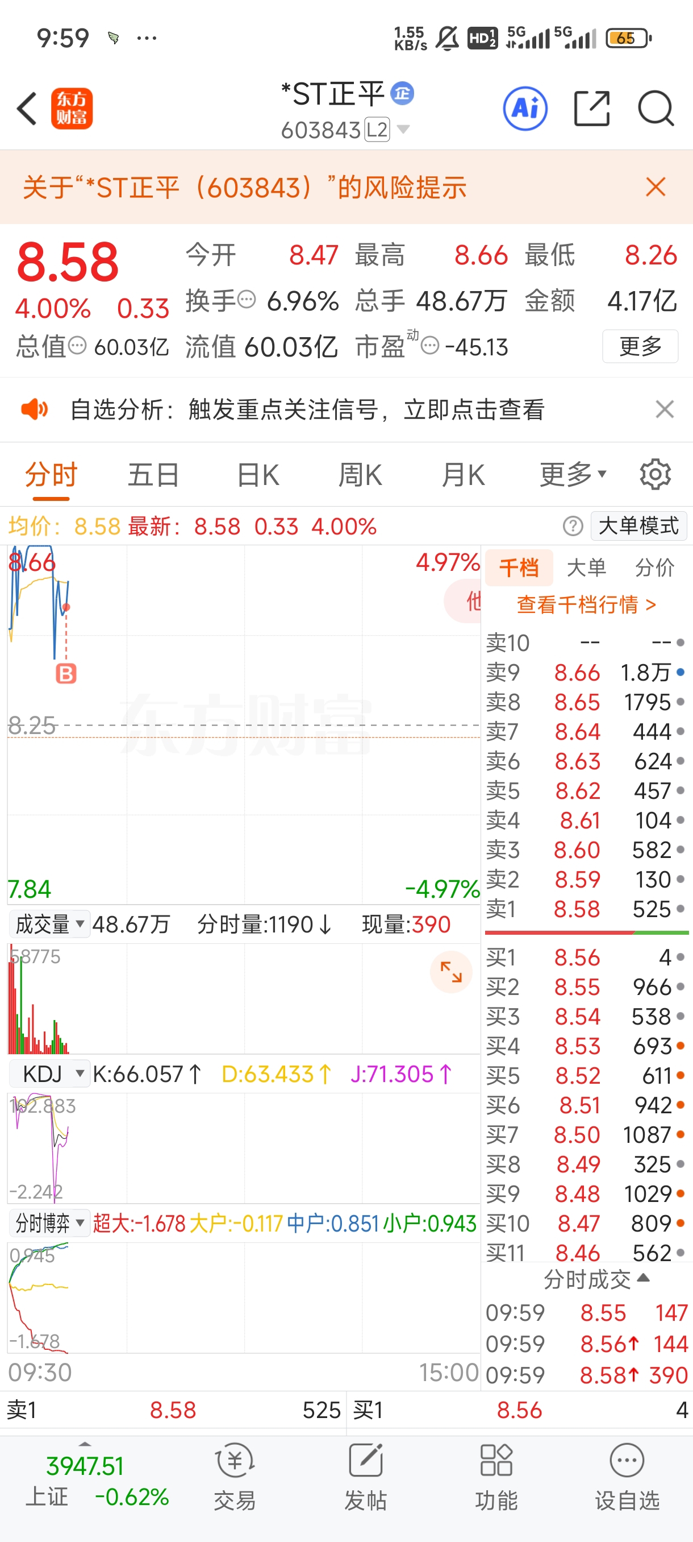This screenshot has height=1542, width=693.
Task: Tap the muted bell status icon
Action: tap(447, 38)
